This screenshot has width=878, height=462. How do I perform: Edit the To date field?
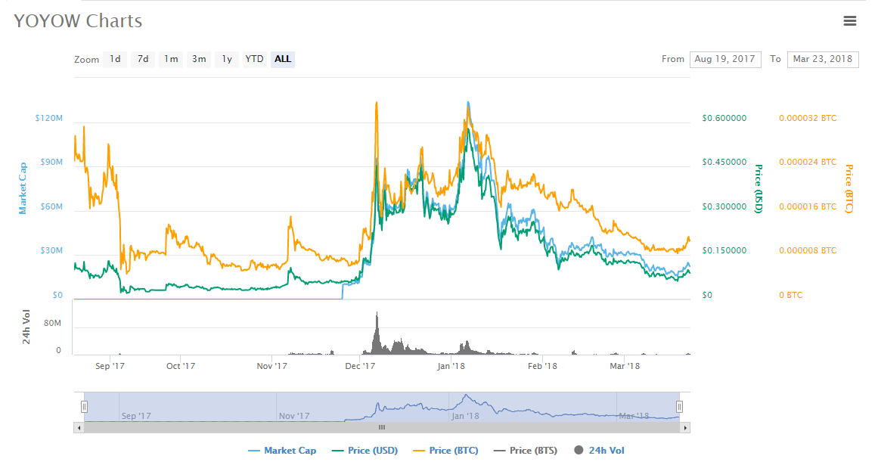tap(822, 59)
